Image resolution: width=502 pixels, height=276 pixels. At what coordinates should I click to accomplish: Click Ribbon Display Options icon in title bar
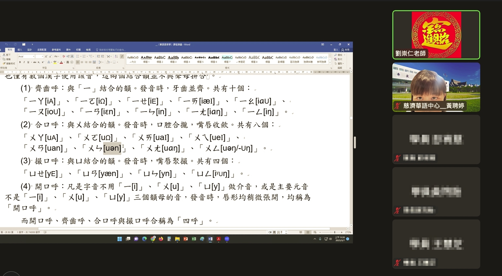click(x=322, y=44)
